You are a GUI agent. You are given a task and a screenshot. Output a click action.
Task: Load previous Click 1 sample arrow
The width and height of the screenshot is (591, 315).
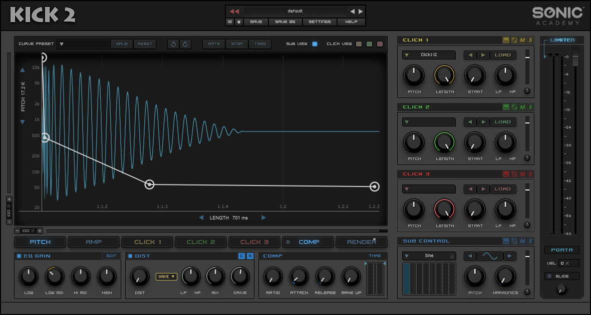470,55
